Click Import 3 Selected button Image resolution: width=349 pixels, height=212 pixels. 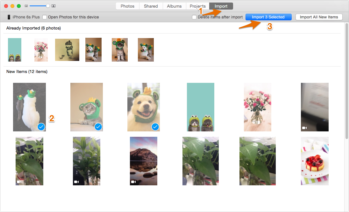268,17
